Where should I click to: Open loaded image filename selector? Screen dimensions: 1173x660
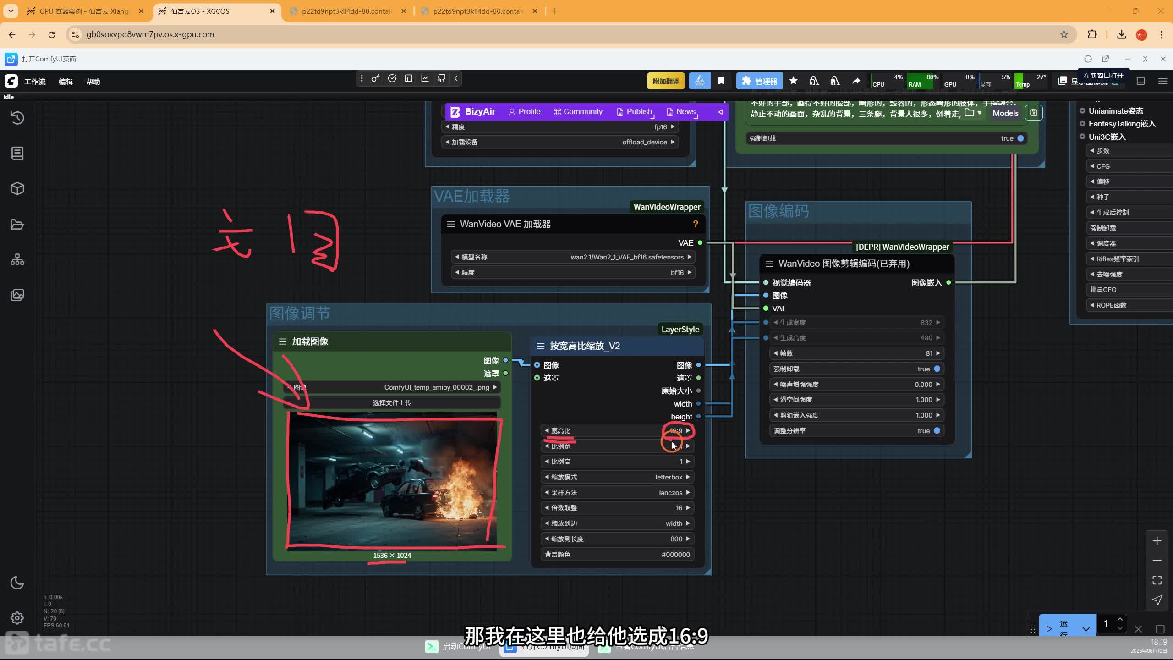[391, 387]
